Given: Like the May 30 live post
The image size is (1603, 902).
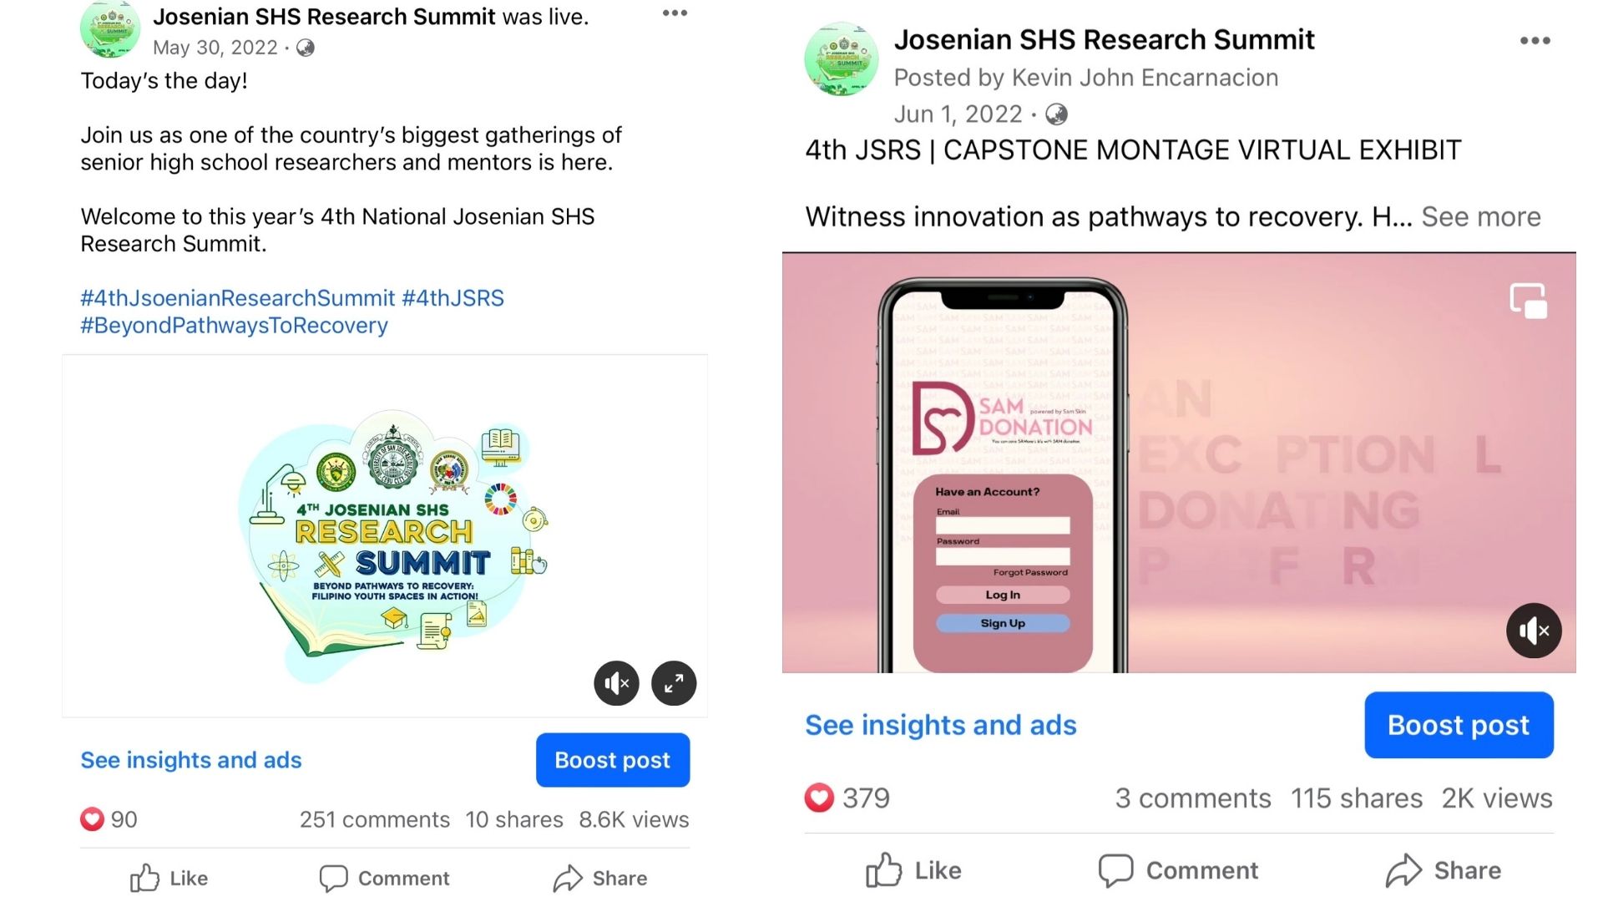Looking at the screenshot, I should tap(169, 879).
